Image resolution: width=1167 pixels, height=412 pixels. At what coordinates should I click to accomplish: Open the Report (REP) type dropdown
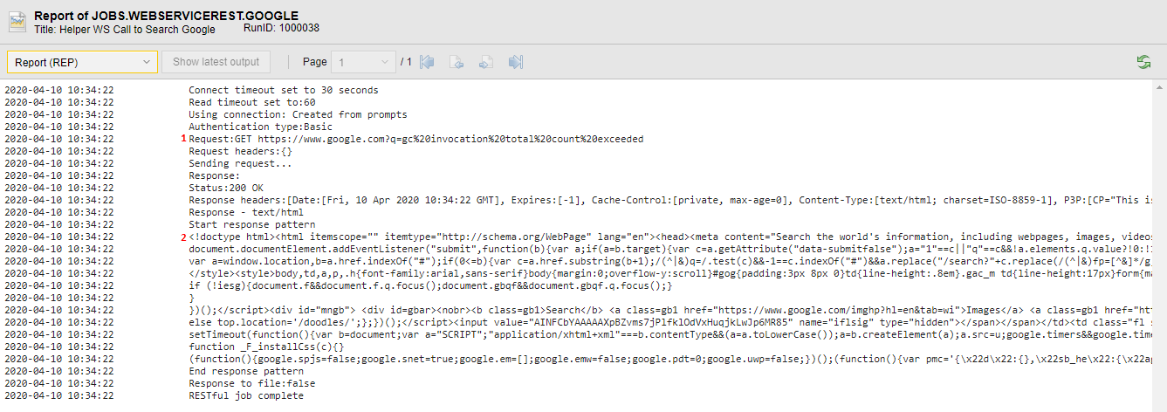click(x=82, y=62)
